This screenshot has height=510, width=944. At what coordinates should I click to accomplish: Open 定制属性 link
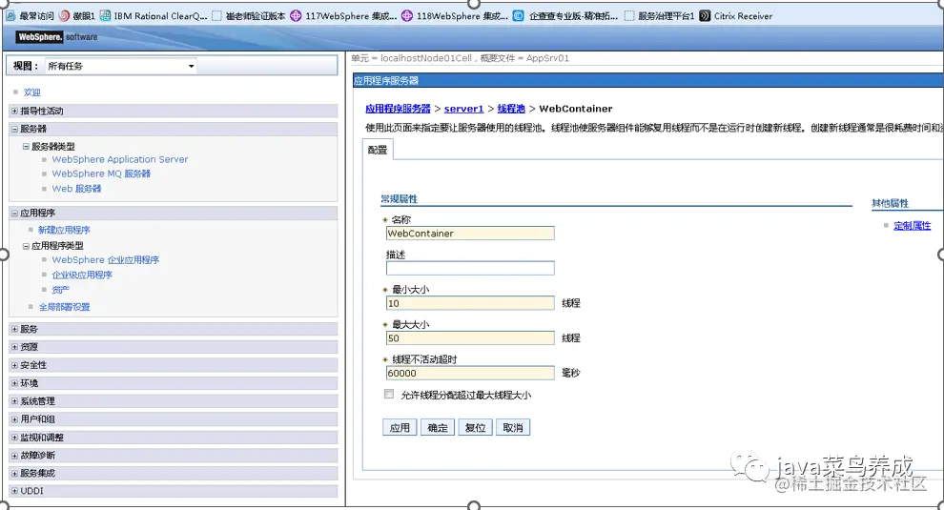(x=913, y=226)
